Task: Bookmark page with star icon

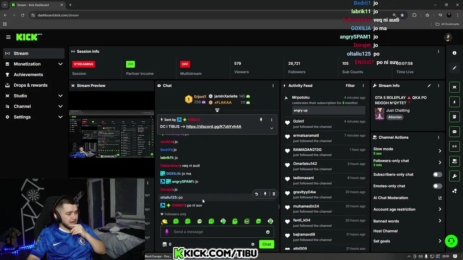Action: [x=402, y=15]
